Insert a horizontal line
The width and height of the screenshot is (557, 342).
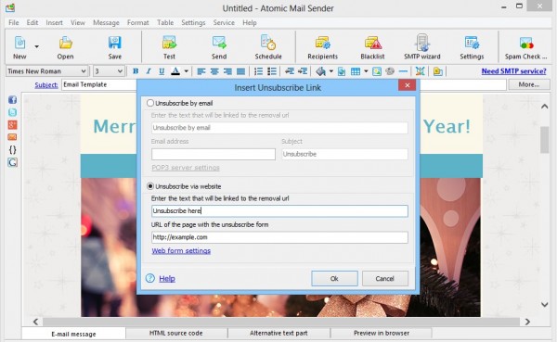(403, 71)
